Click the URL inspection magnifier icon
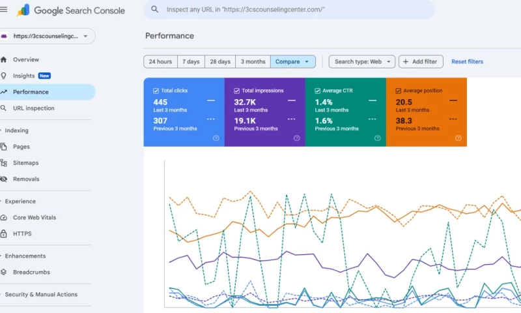Image resolution: width=521 pixels, height=313 pixels. (x=5, y=108)
